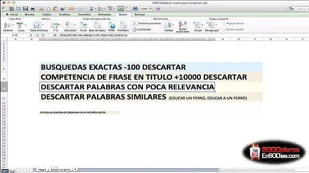Click the Tabla dinámica icon
The height and width of the screenshot is (173, 309).
tap(37, 25)
